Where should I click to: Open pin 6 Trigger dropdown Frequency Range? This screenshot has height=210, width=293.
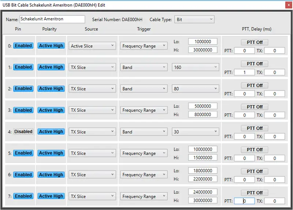(x=144, y=175)
